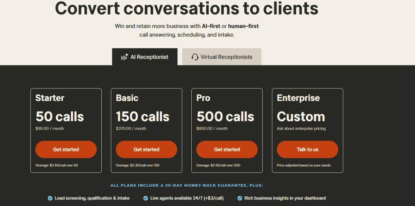Click the headset icon on Virtual Receptionists
The image size is (415, 206).
coord(195,57)
